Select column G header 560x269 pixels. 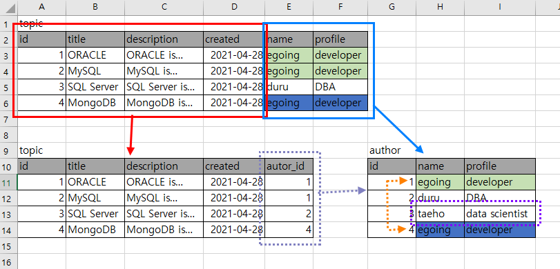[x=392, y=7]
